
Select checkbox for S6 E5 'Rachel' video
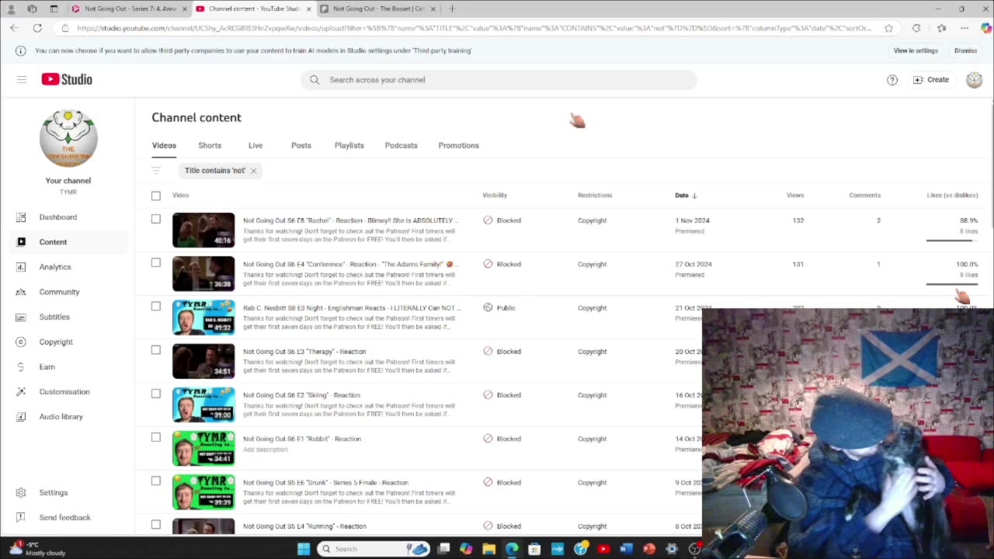coord(156,219)
